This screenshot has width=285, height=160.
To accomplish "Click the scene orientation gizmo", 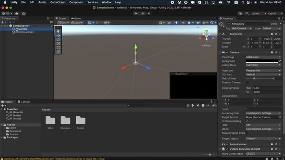I will pos(207,36).
